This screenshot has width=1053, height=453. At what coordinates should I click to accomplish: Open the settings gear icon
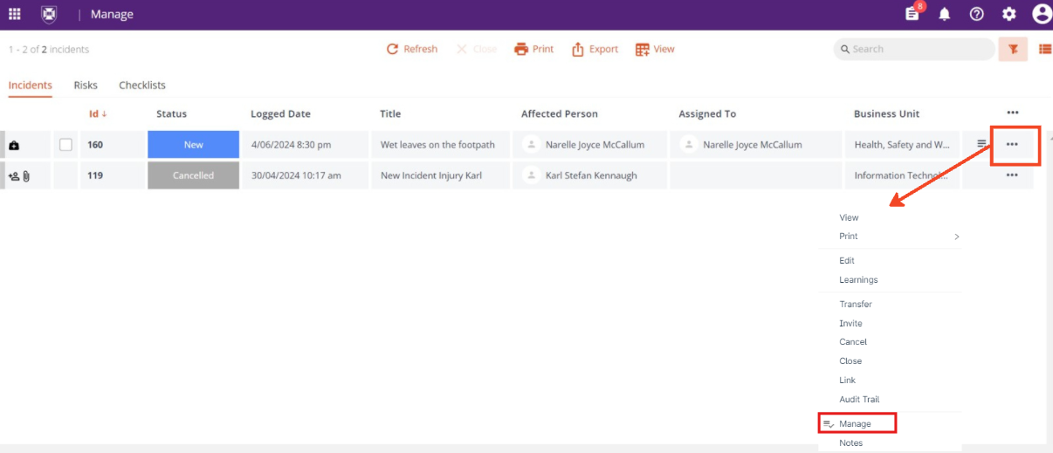(1009, 14)
